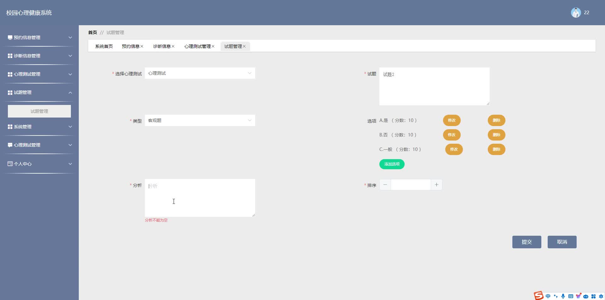Open the Sogou toolbox four-squares icon
Image resolution: width=605 pixels, height=300 pixels.
click(x=593, y=296)
